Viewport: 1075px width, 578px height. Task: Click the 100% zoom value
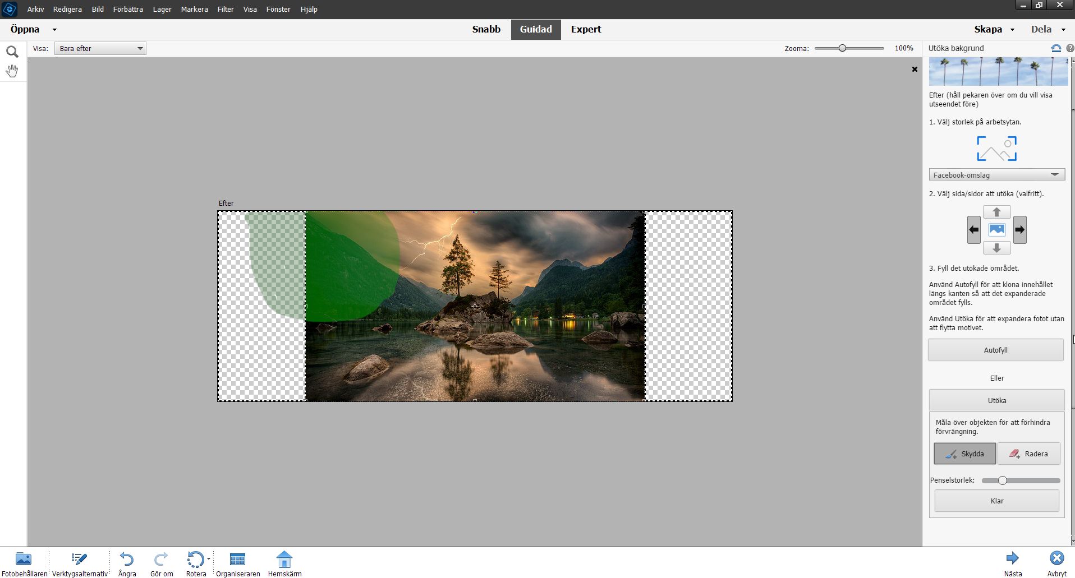[904, 48]
